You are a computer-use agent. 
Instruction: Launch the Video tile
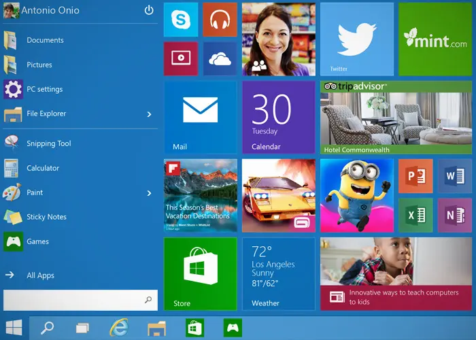[x=181, y=58]
